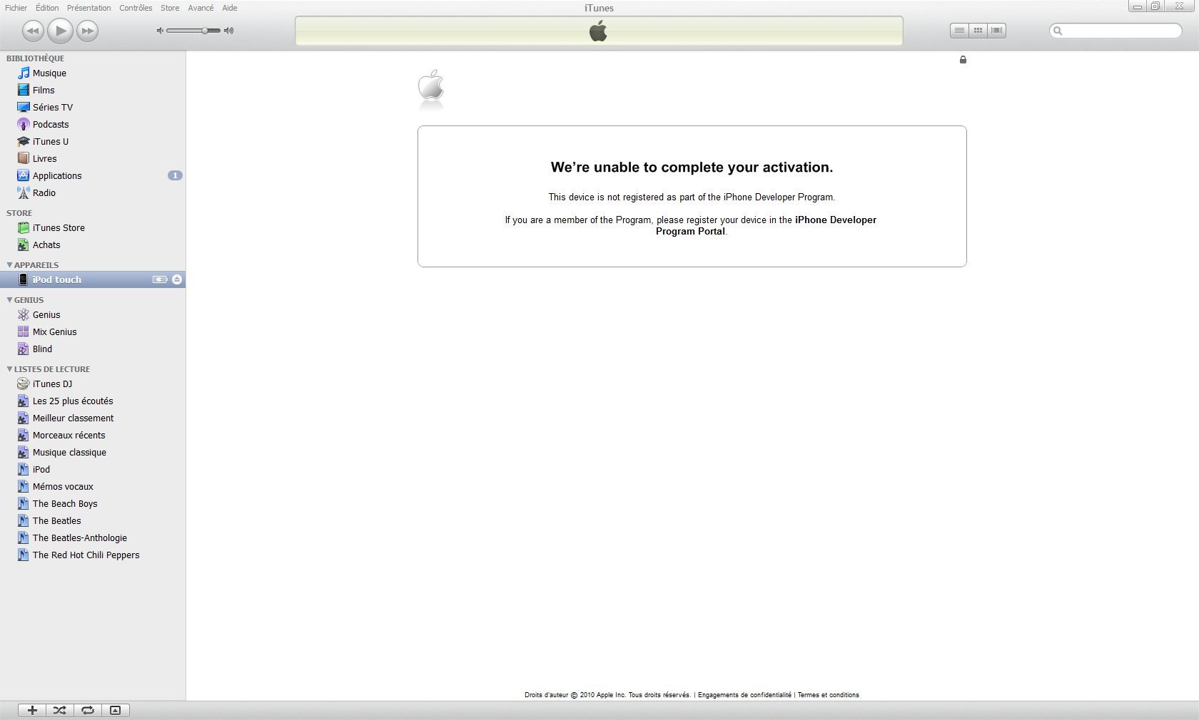The height and width of the screenshot is (720, 1199).
Task: Toggle repeat playback
Action: point(88,710)
